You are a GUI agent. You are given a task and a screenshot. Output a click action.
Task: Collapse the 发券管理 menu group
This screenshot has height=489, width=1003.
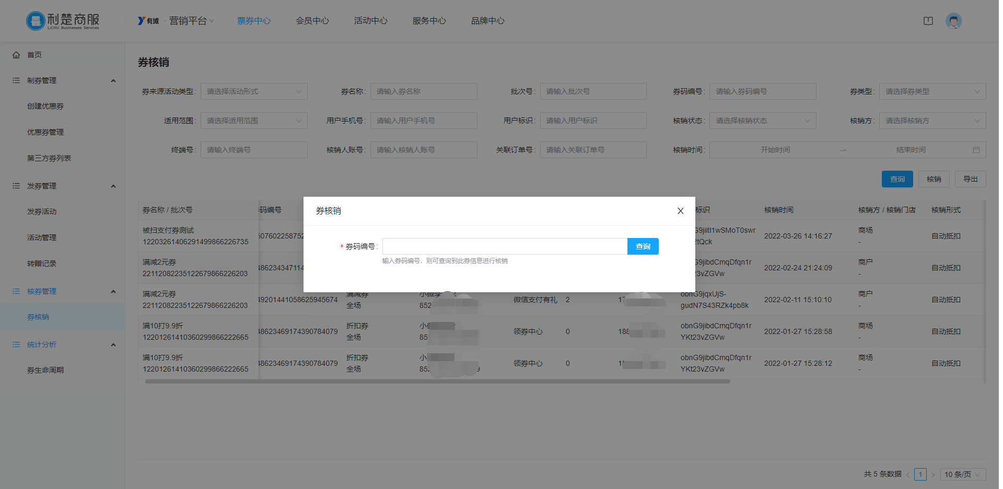(113, 186)
